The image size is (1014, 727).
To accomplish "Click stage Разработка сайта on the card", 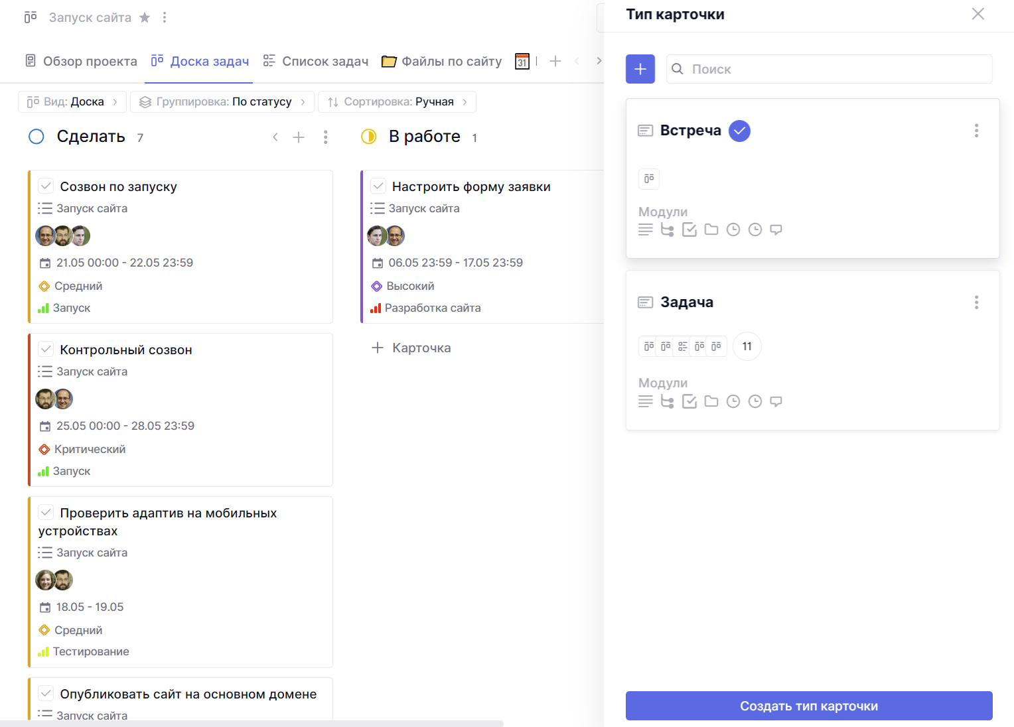I will pos(425,308).
